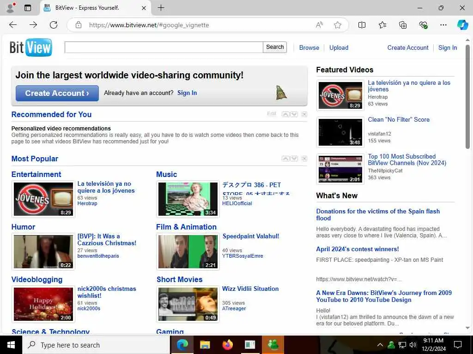
Task: Open the Edge profile icon
Action: [11, 8]
